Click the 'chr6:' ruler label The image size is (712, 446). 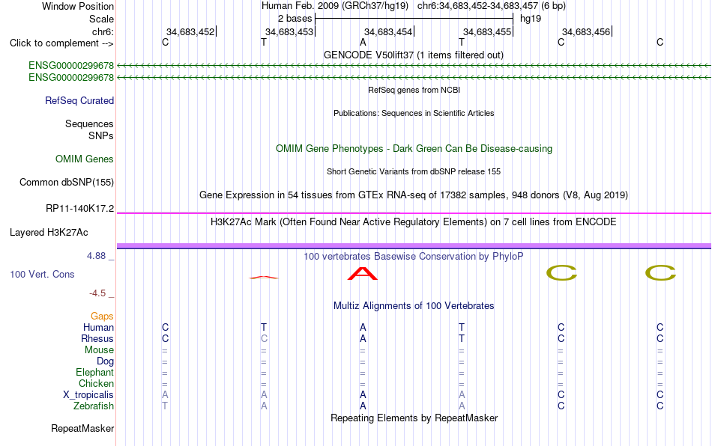click(103, 31)
